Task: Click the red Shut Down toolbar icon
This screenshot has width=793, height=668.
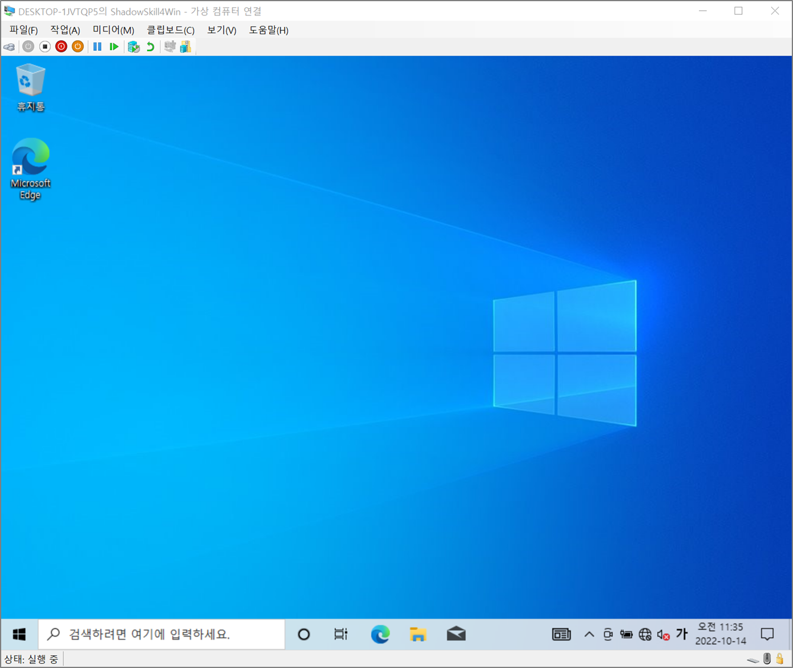Action: click(61, 46)
